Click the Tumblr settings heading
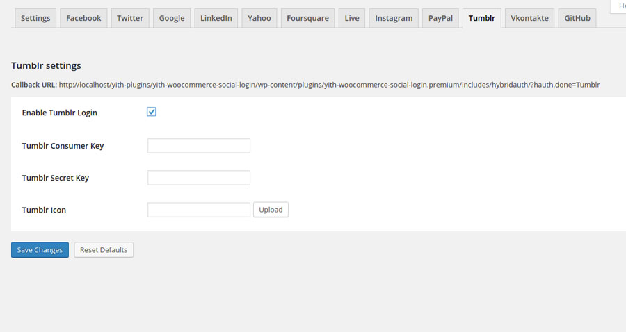This screenshot has height=332, width=626. 46,65
